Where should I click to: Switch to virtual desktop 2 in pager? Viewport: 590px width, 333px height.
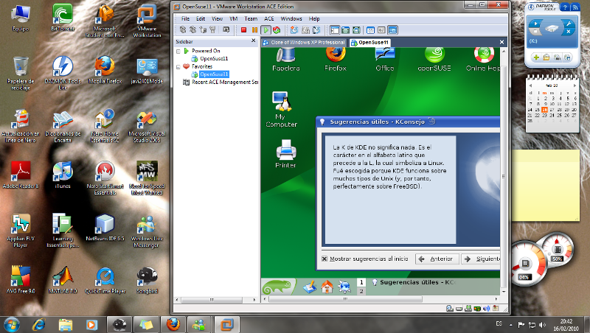pos(361,292)
